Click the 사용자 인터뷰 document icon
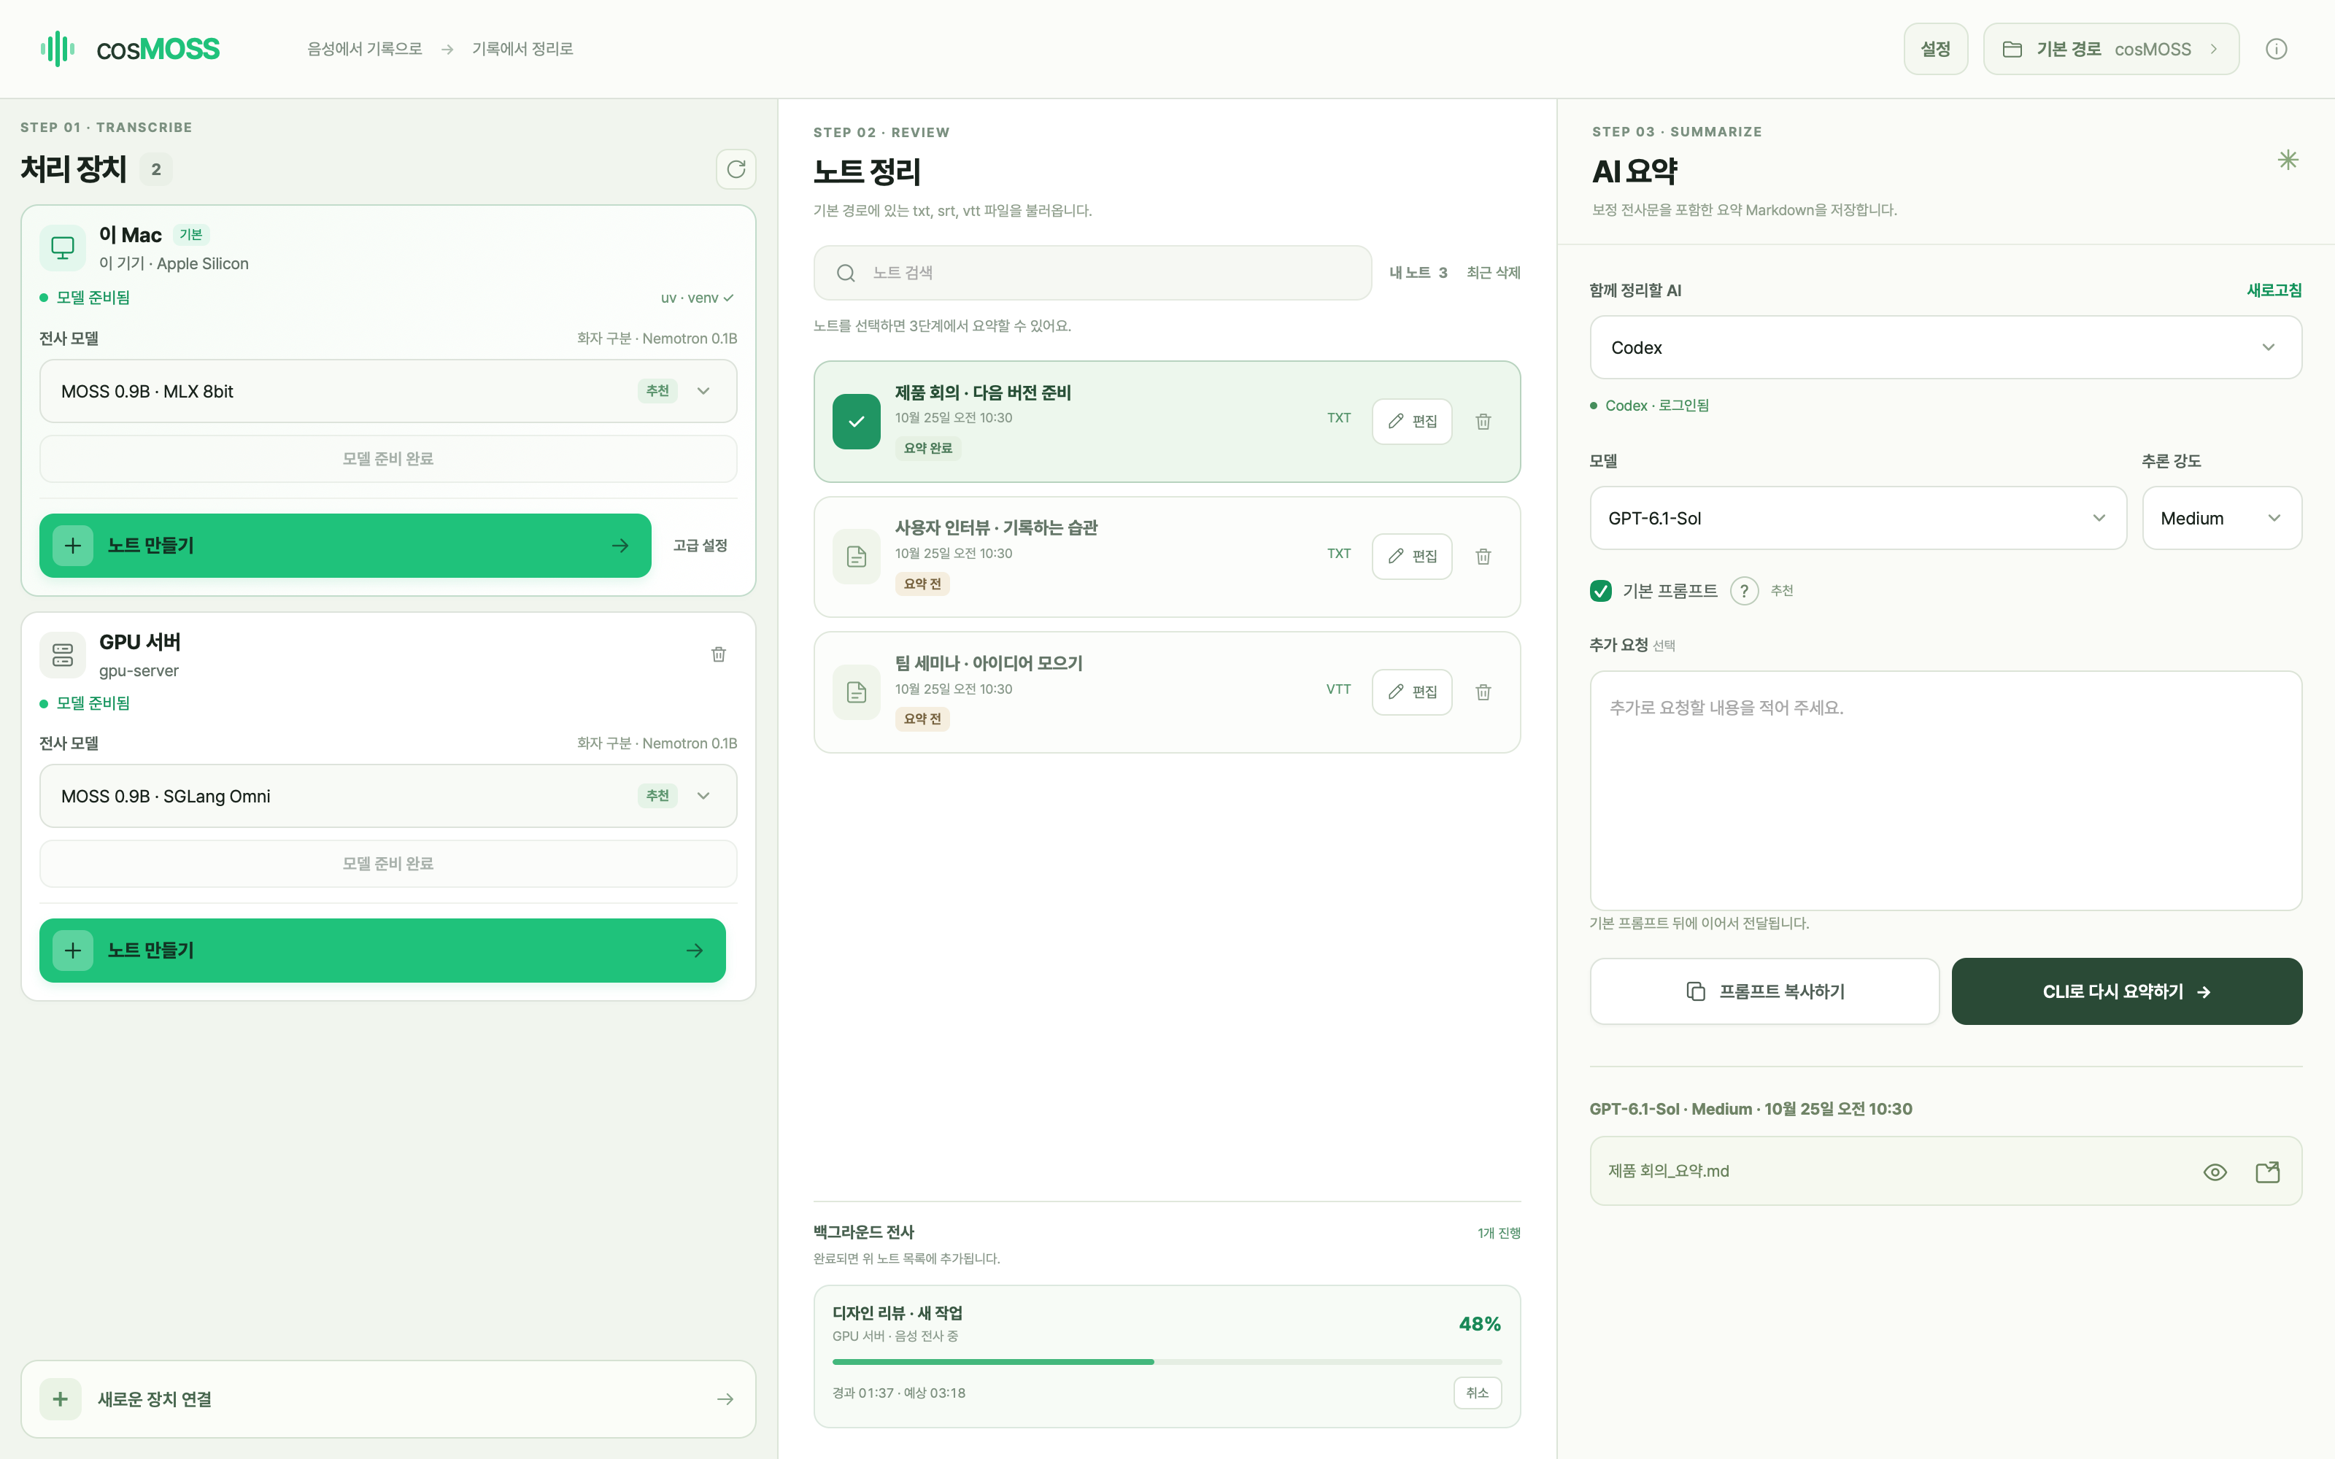The height and width of the screenshot is (1459, 2335). tap(857, 557)
